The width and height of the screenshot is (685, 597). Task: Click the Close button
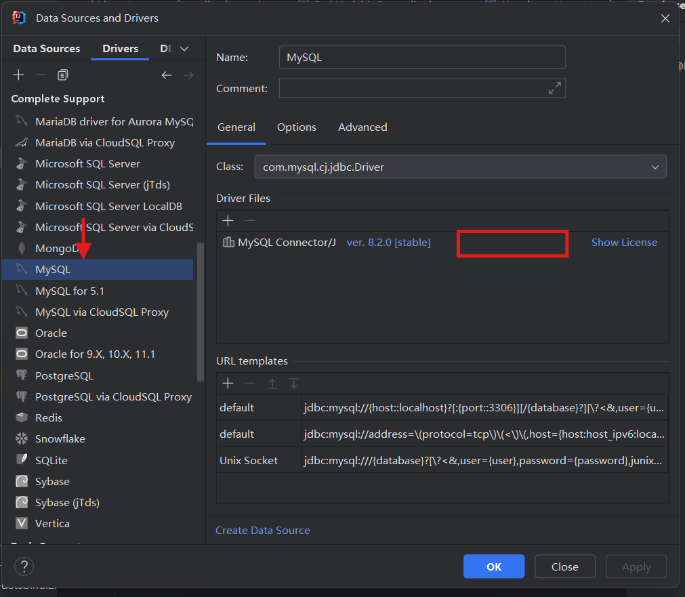[565, 567]
